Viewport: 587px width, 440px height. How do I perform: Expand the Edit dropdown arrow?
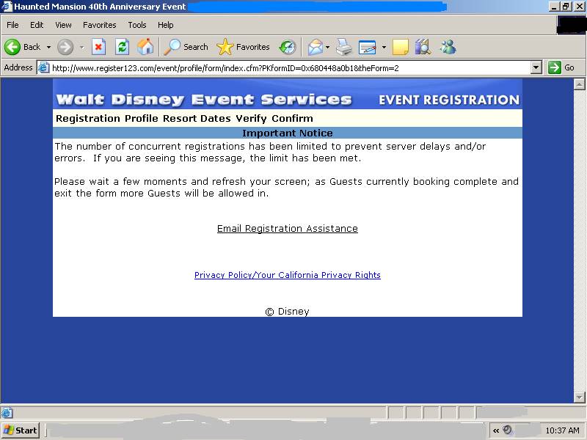coord(384,47)
